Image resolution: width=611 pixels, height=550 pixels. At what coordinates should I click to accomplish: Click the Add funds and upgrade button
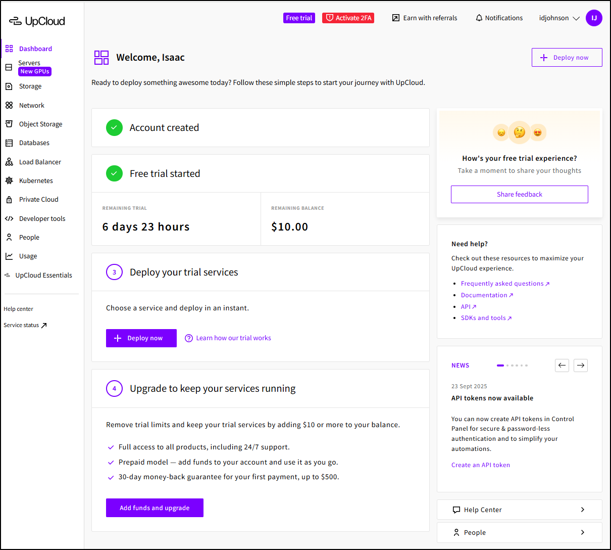pyautogui.click(x=155, y=508)
